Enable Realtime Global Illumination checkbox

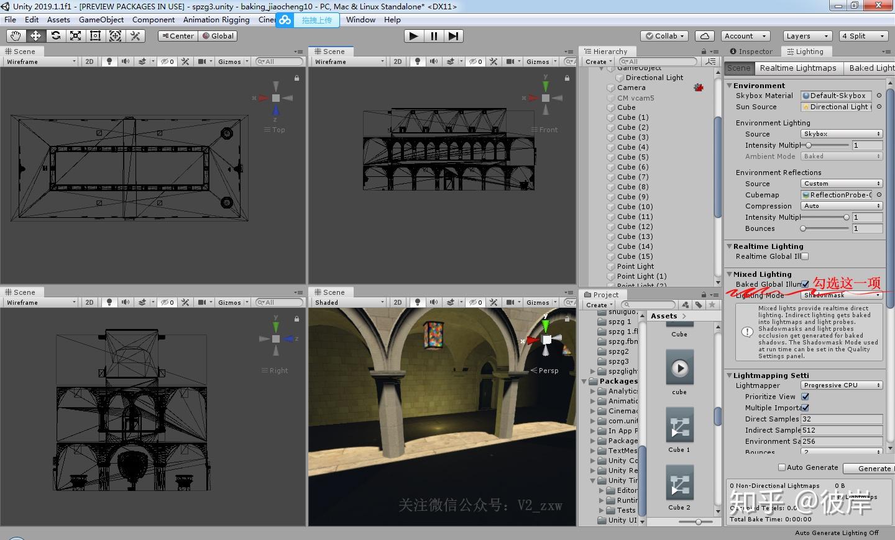[x=805, y=256]
